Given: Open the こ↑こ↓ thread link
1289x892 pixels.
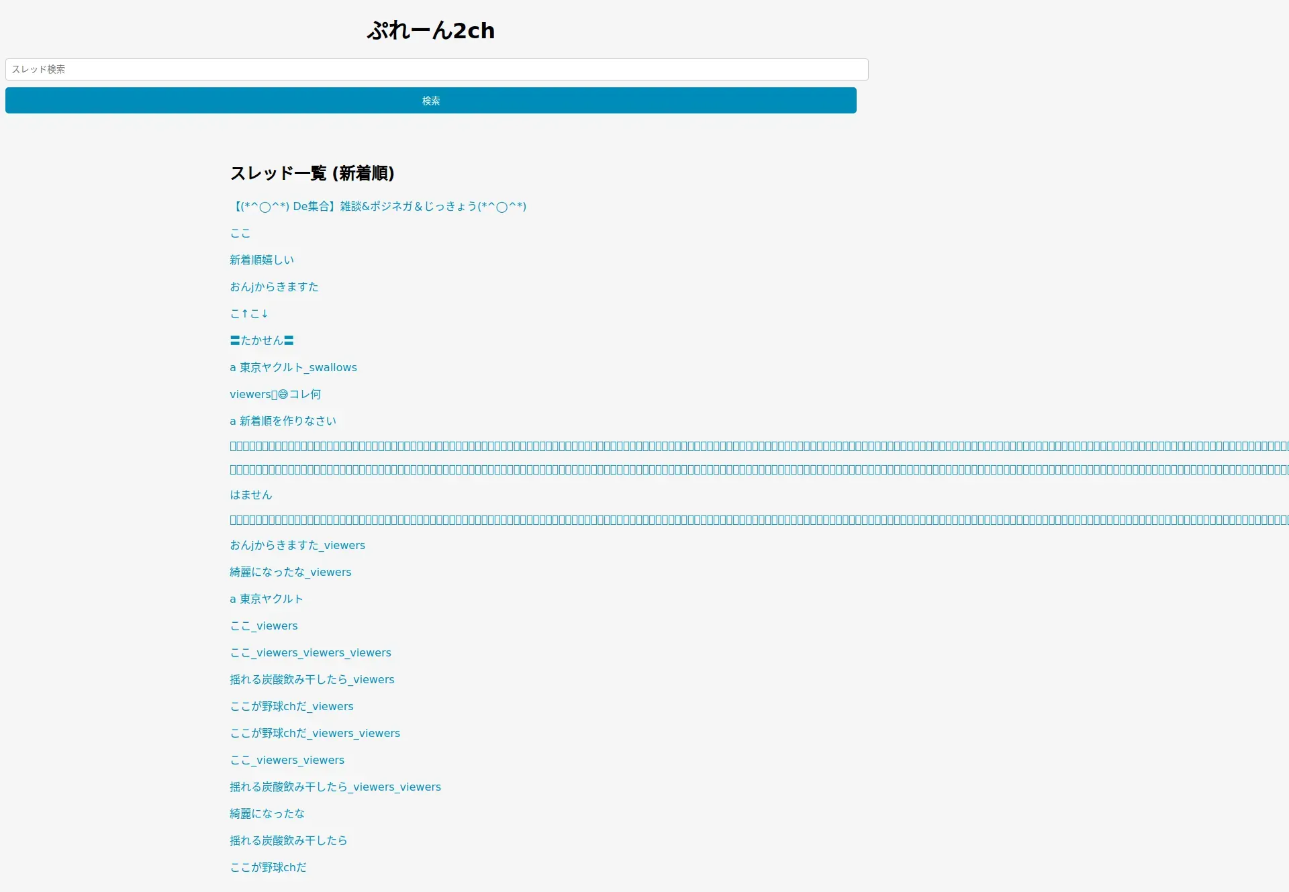Looking at the screenshot, I should [x=248, y=313].
